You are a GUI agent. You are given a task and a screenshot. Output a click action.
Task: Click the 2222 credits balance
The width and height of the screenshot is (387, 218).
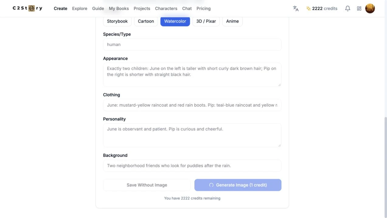(325, 9)
